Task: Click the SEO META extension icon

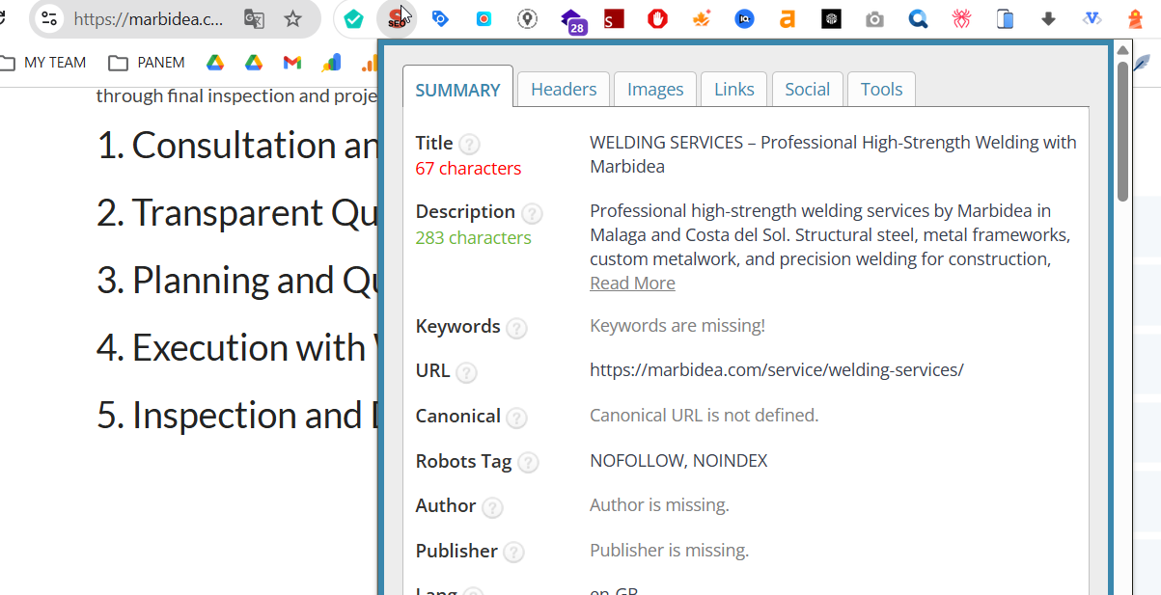Action: click(397, 19)
